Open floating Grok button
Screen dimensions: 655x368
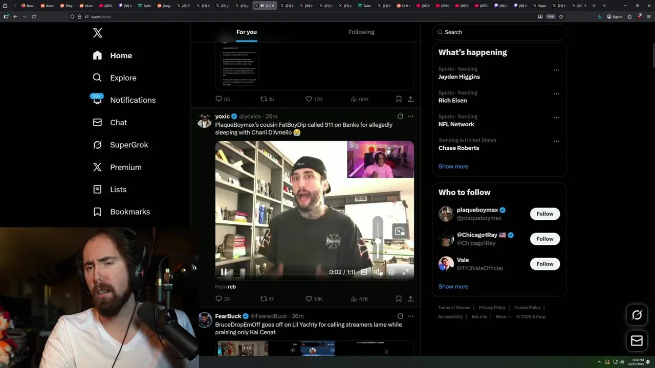pos(637,315)
